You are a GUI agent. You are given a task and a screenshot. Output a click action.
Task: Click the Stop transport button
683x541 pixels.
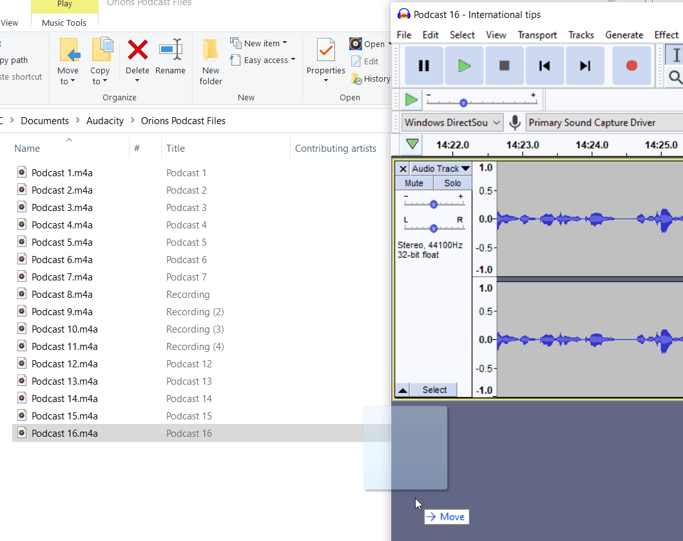point(505,66)
